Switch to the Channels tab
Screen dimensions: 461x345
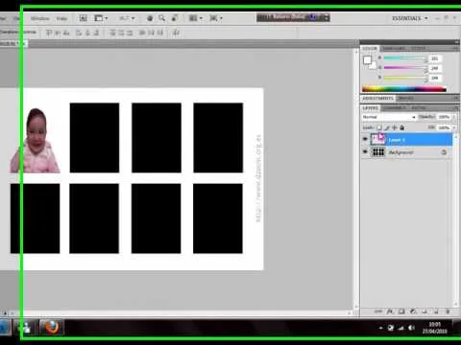tap(395, 108)
